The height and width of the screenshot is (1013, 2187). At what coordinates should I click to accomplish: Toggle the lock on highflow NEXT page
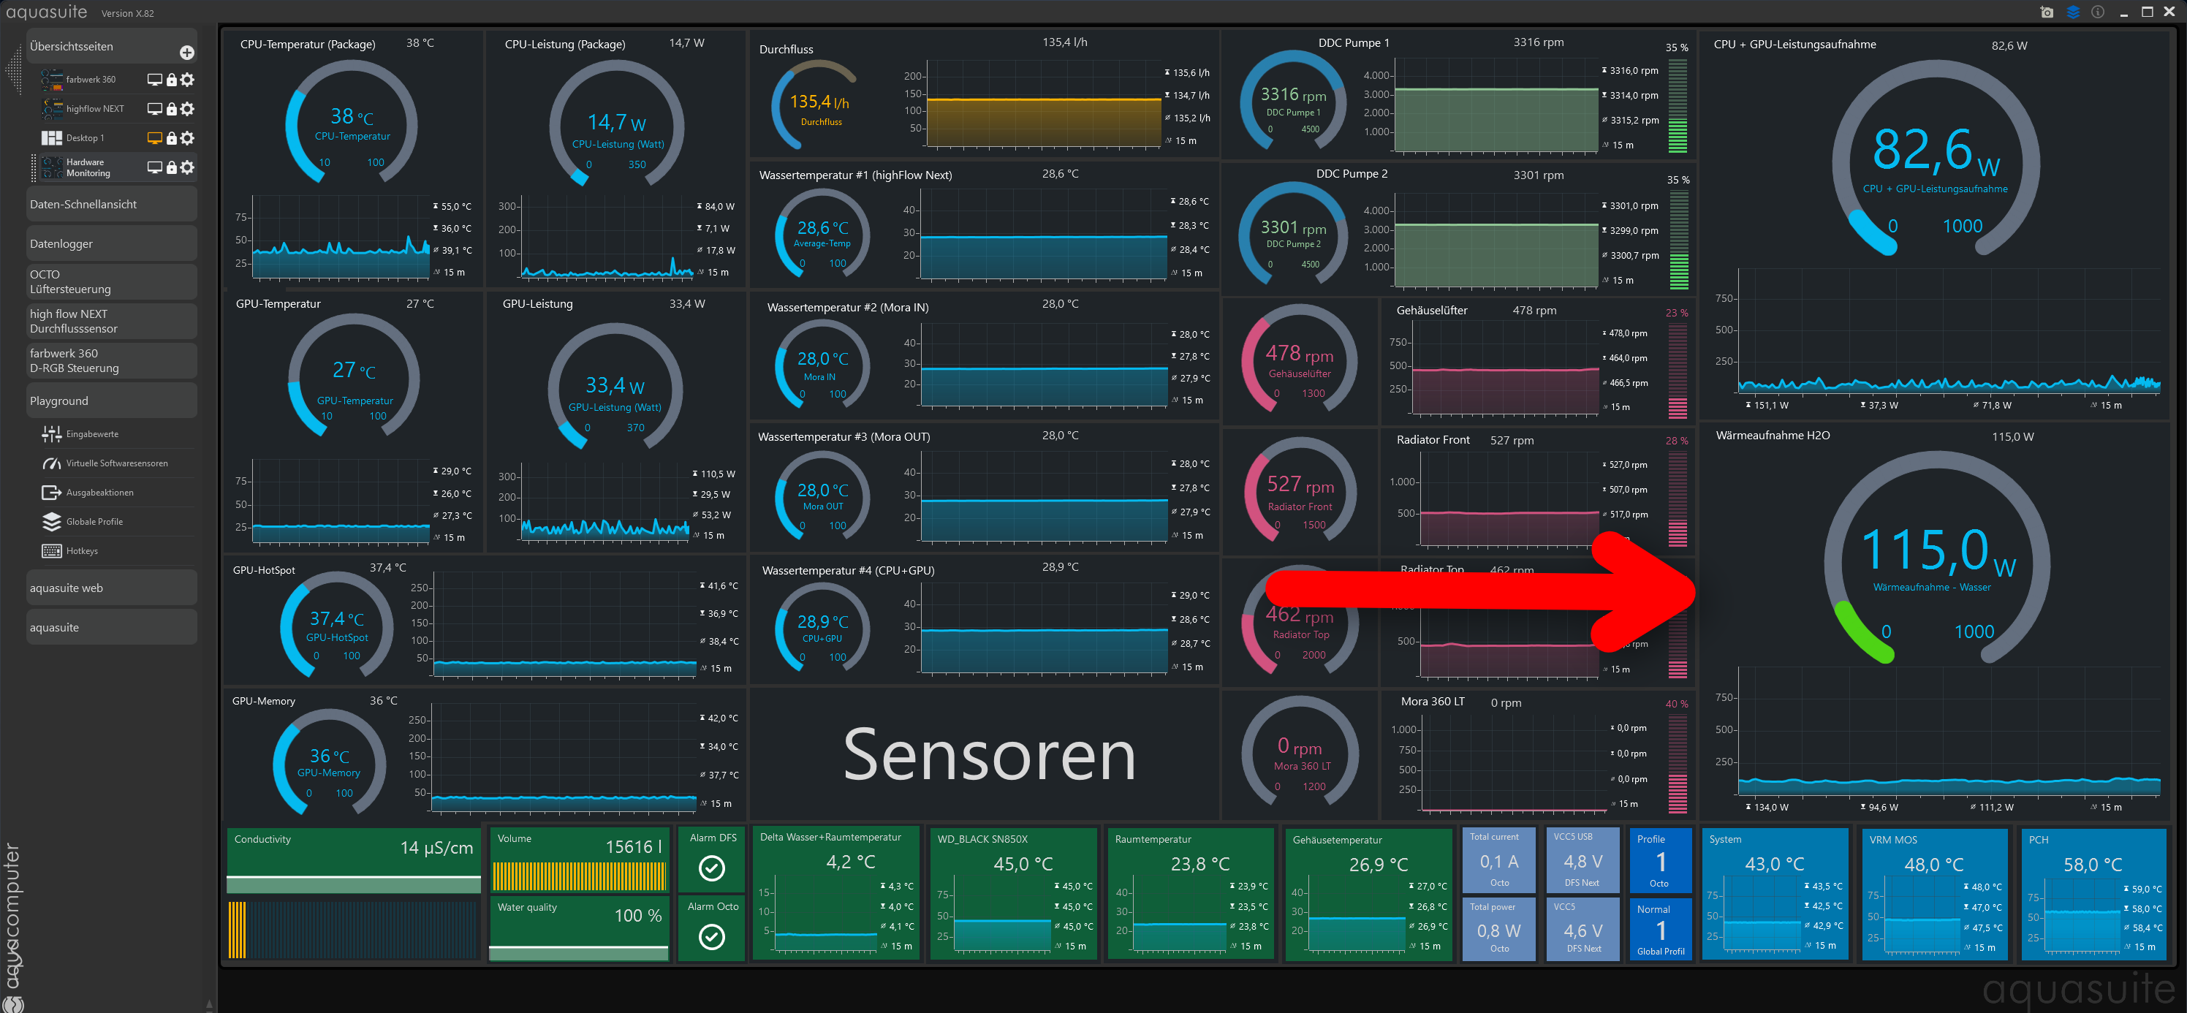(x=172, y=109)
